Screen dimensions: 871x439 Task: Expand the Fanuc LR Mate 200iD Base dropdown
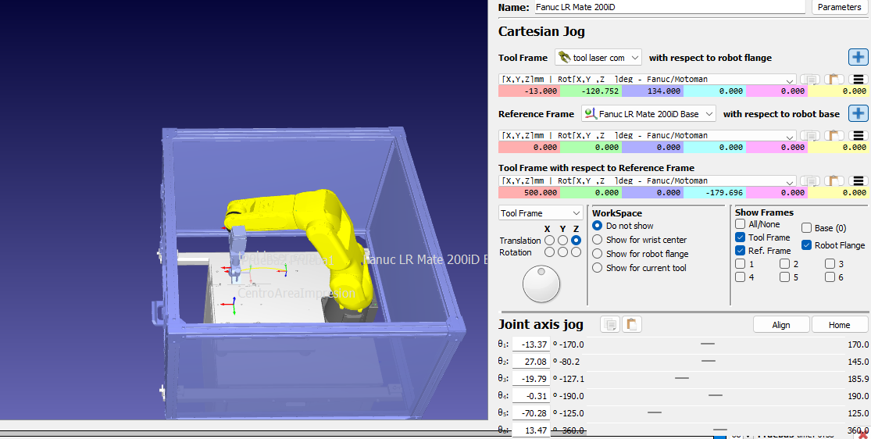click(x=648, y=114)
